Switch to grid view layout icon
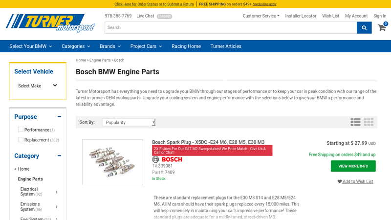The height and width of the screenshot is (220, 391). pyautogui.click(x=369, y=122)
